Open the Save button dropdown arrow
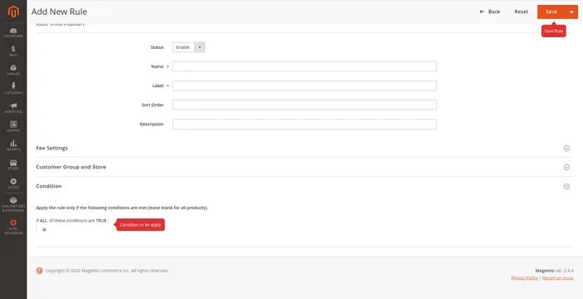583x299 pixels. pos(571,12)
